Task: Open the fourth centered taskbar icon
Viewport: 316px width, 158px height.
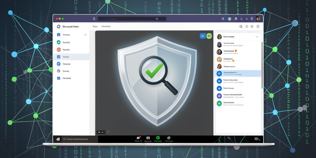Action: click(x=169, y=139)
